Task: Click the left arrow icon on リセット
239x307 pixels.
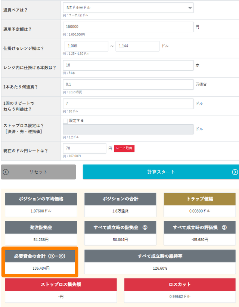Action: [x=6, y=172]
